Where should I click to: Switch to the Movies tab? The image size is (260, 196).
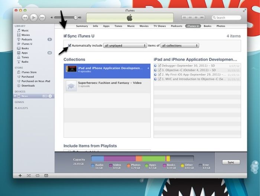click(144, 26)
